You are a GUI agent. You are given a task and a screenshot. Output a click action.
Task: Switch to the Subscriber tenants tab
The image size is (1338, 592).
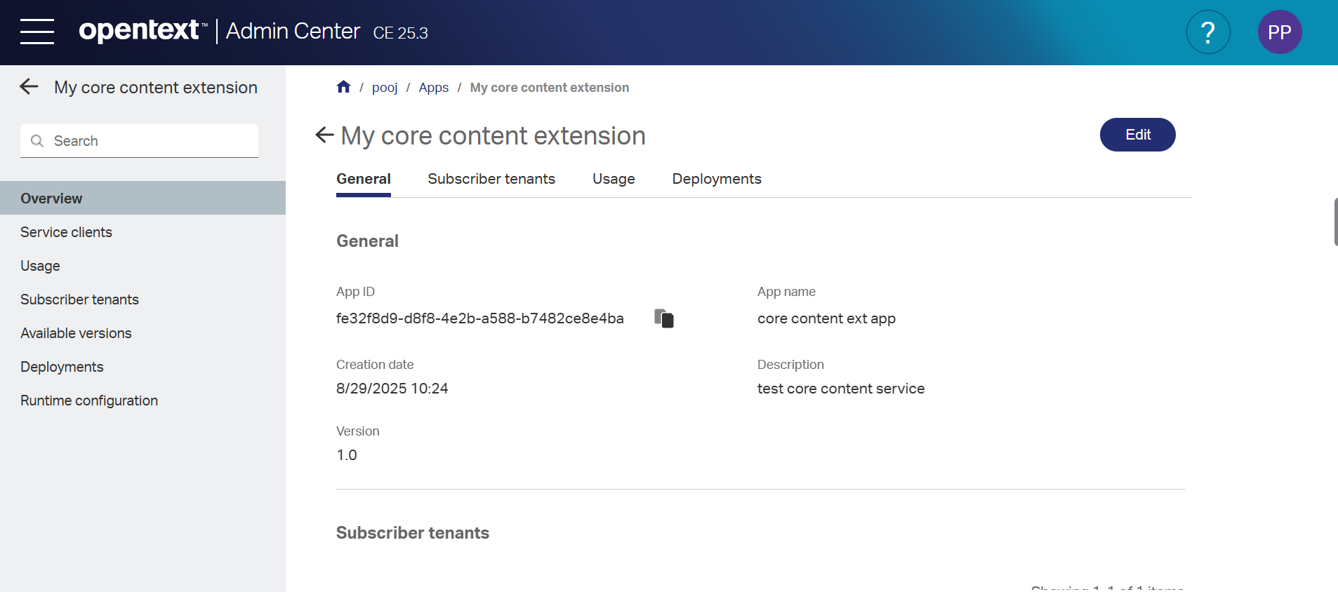[491, 179]
